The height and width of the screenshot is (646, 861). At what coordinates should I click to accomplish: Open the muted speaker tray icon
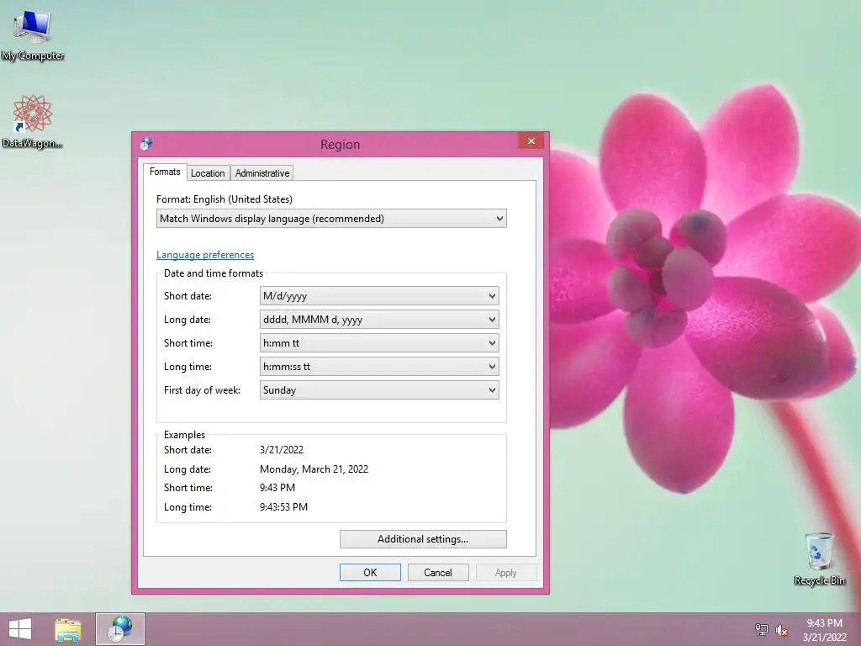pos(782,630)
